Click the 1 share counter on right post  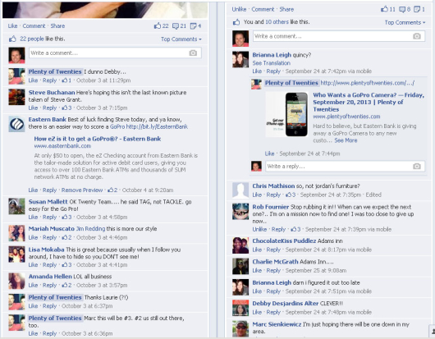[419, 9]
